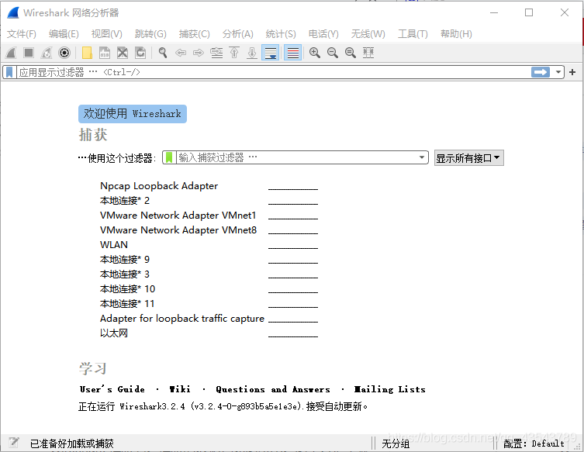Open the 分析(A) menu
Image resolution: width=584 pixels, height=452 pixels.
(x=237, y=34)
